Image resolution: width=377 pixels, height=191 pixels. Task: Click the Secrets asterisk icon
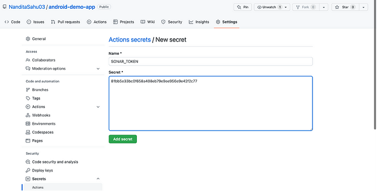coord(28,179)
